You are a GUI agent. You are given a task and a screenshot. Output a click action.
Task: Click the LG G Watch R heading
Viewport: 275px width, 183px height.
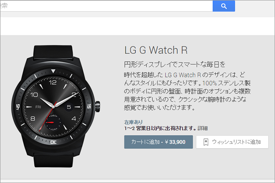[x=156, y=50]
